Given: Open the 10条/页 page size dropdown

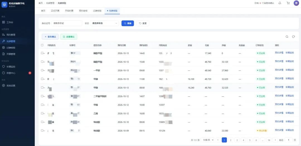Looking at the screenshot, I should pos(208,140).
